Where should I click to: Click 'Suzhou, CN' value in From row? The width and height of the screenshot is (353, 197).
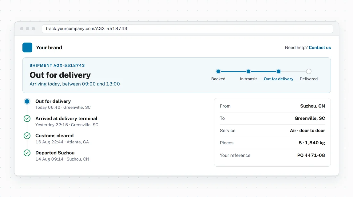click(312, 106)
